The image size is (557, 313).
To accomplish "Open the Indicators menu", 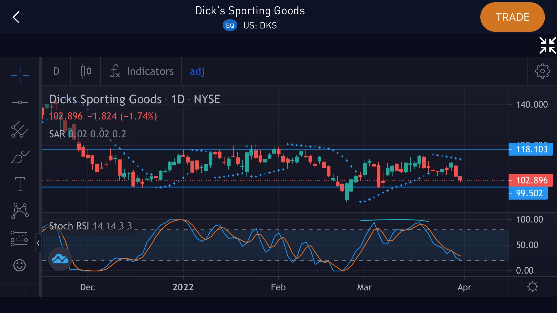I will 142,71.
